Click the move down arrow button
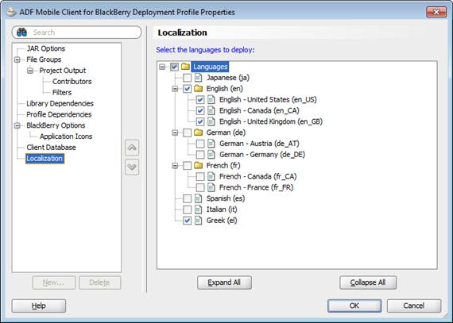Image resolution: width=453 pixels, height=323 pixels. 132,167
